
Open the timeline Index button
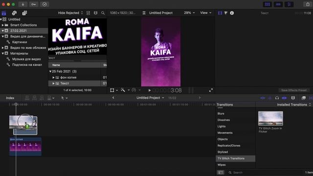coord(10,98)
